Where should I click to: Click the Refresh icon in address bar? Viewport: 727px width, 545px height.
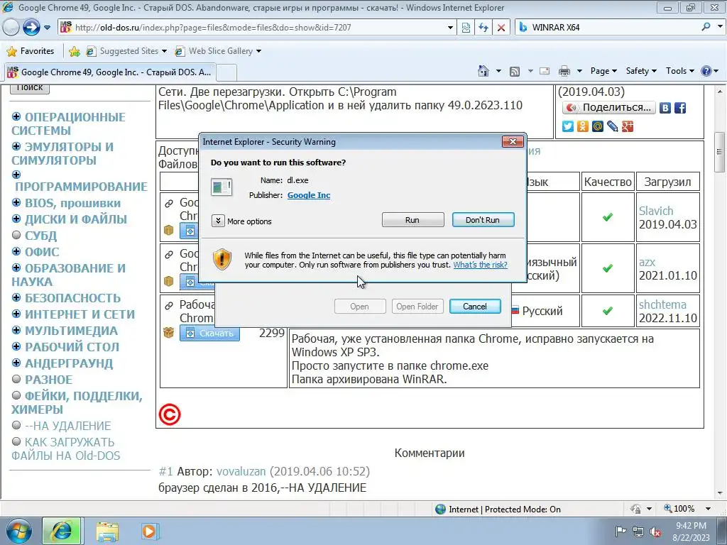483,28
